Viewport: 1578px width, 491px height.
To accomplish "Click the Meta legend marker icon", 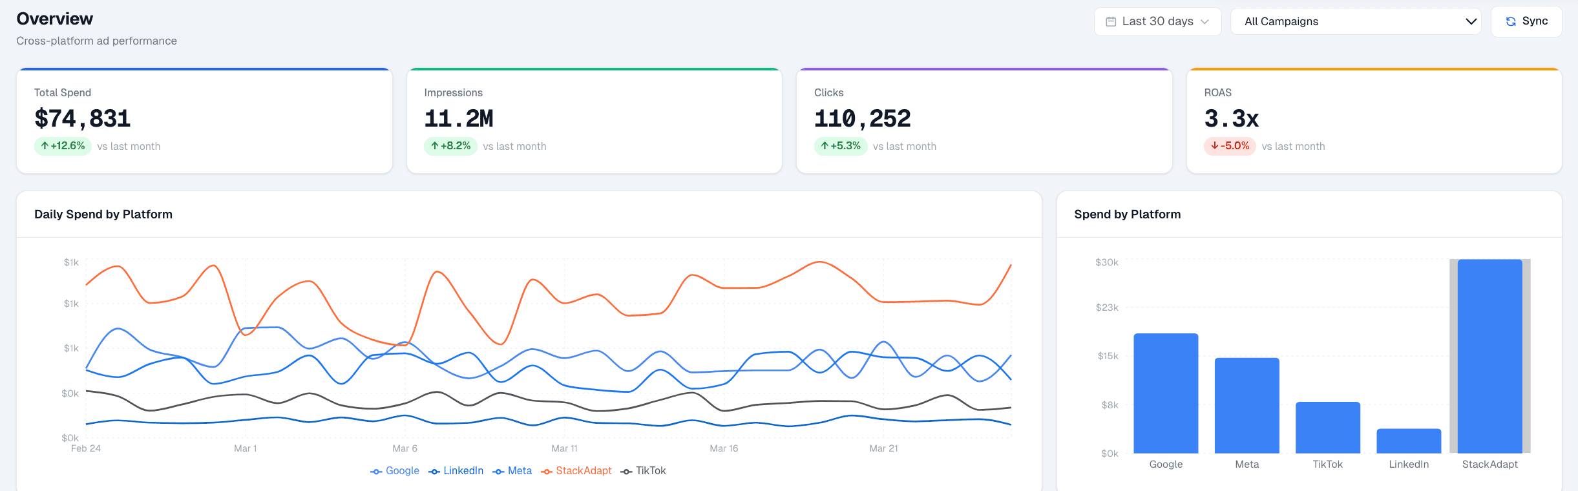I will click(498, 472).
